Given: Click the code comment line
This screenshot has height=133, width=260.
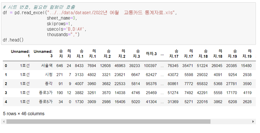Looking at the screenshot, I should tap(39, 7).
